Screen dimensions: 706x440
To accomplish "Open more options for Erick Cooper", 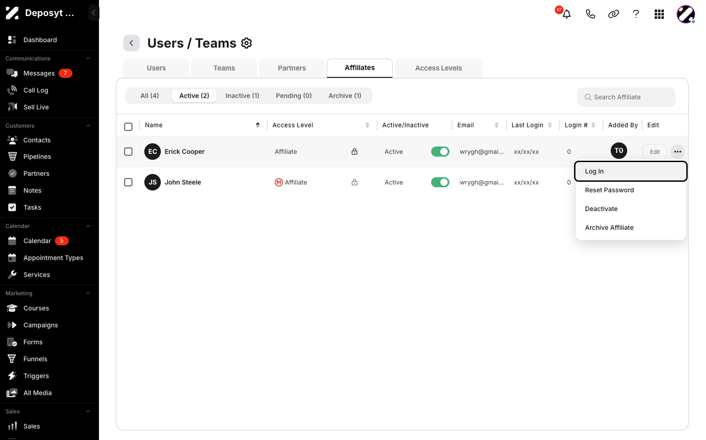I will (678, 152).
